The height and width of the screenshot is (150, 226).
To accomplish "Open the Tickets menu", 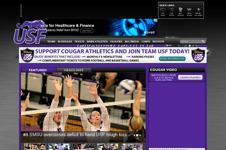I will point(79,42).
